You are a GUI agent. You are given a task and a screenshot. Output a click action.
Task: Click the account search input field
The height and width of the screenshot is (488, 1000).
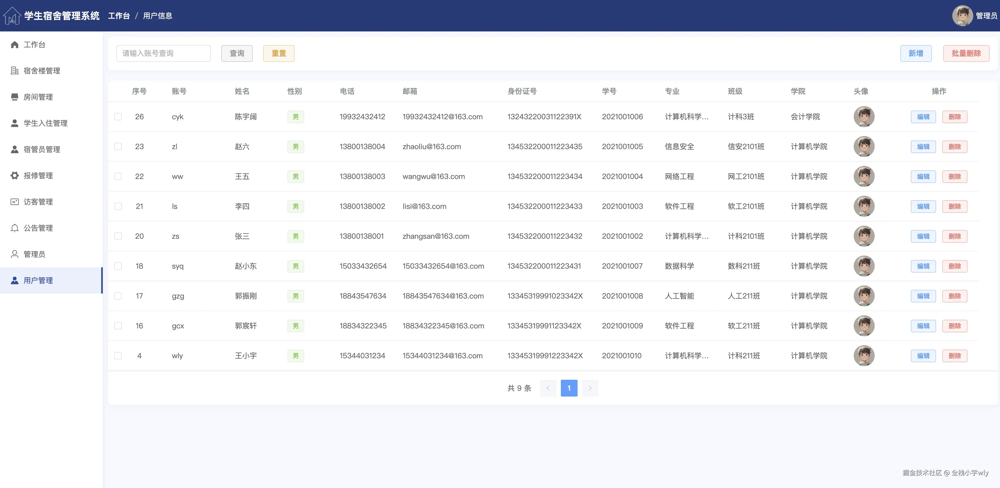pyautogui.click(x=163, y=53)
